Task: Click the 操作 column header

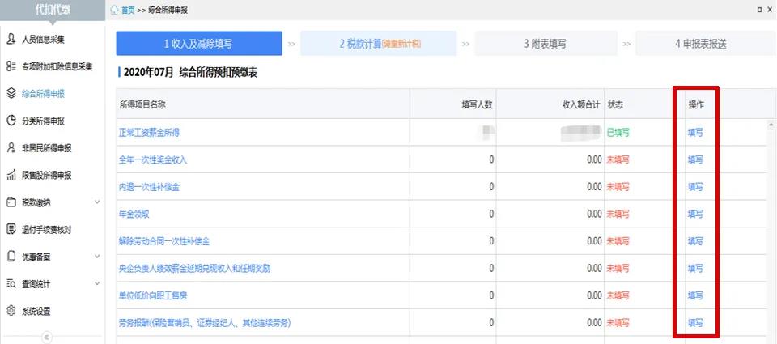Action: coord(696,105)
